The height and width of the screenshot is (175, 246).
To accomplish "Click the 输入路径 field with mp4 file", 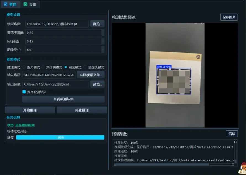I will [49, 75].
